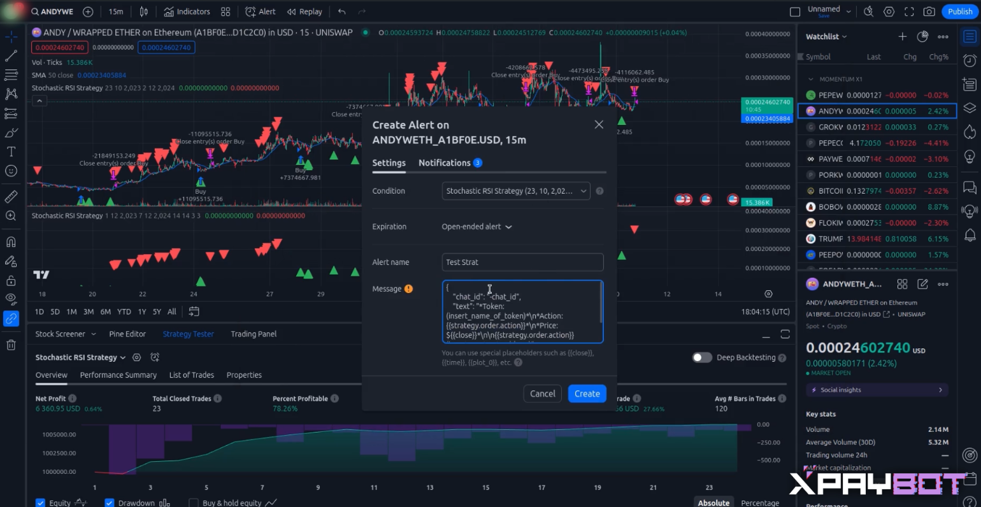Delete drawings with trash icon
The height and width of the screenshot is (507, 981).
[x=11, y=345]
